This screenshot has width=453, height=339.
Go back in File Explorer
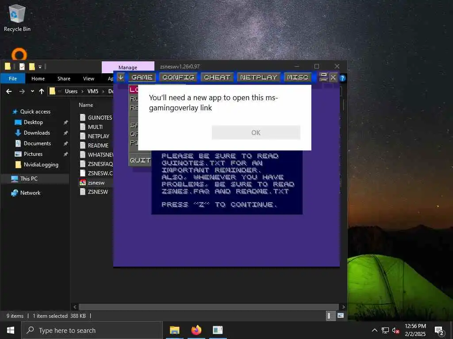coord(9,91)
